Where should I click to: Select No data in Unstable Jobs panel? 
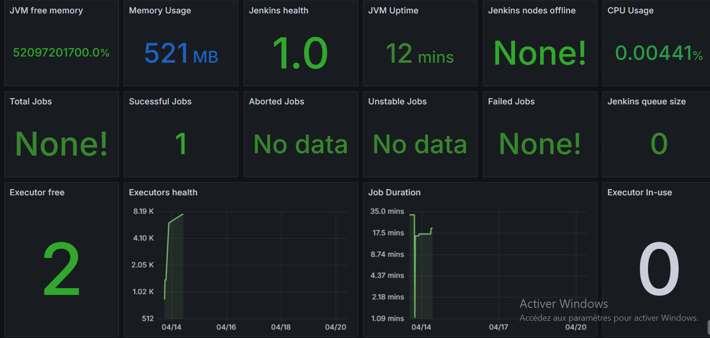point(420,144)
